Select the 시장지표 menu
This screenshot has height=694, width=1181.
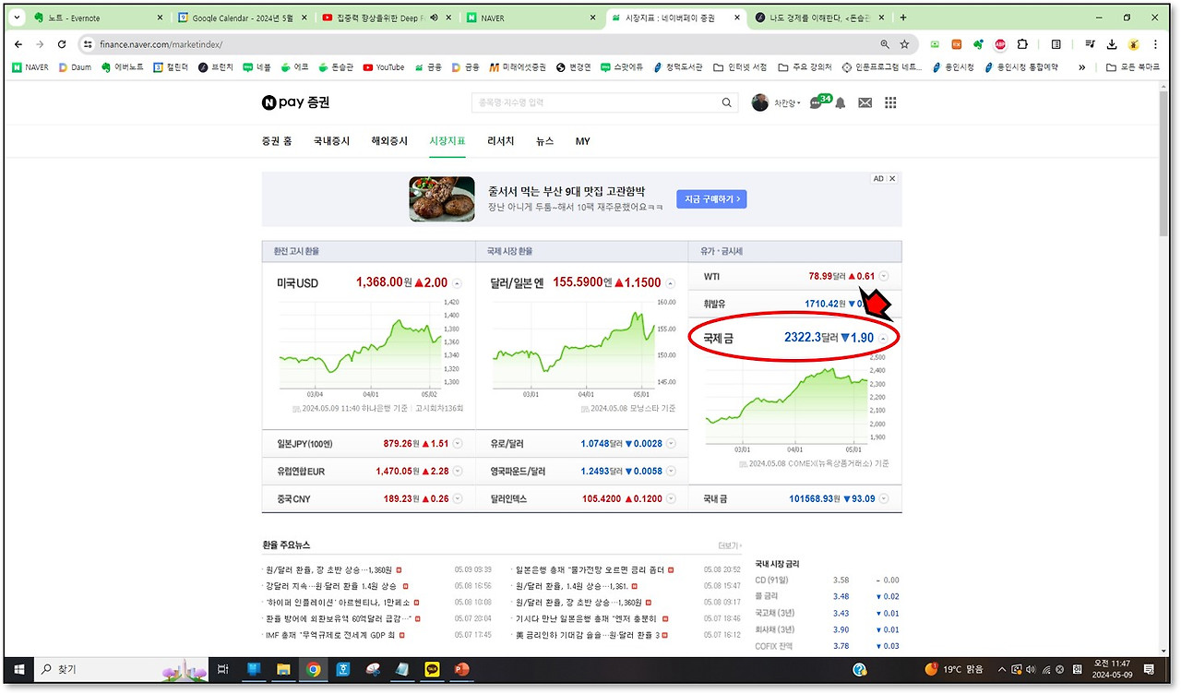click(447, 141)
